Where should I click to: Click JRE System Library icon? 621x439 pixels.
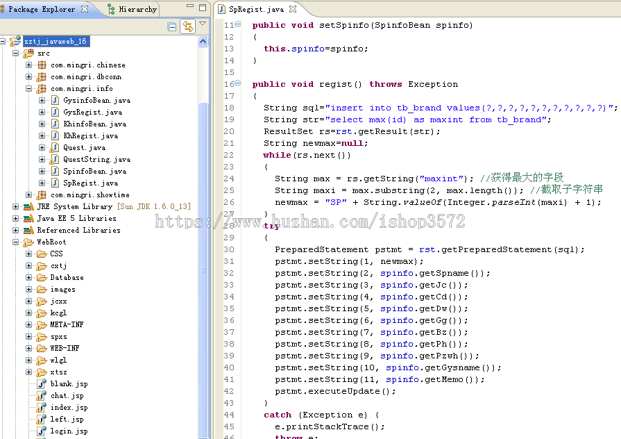click(28, 206)
